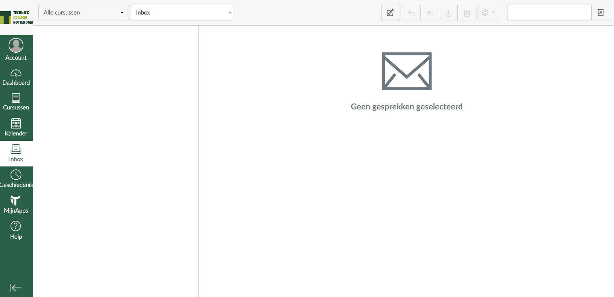Open Cursussen in the navigation sidebar
Viewport: 614px width, 297px height.
click(16, 102)
